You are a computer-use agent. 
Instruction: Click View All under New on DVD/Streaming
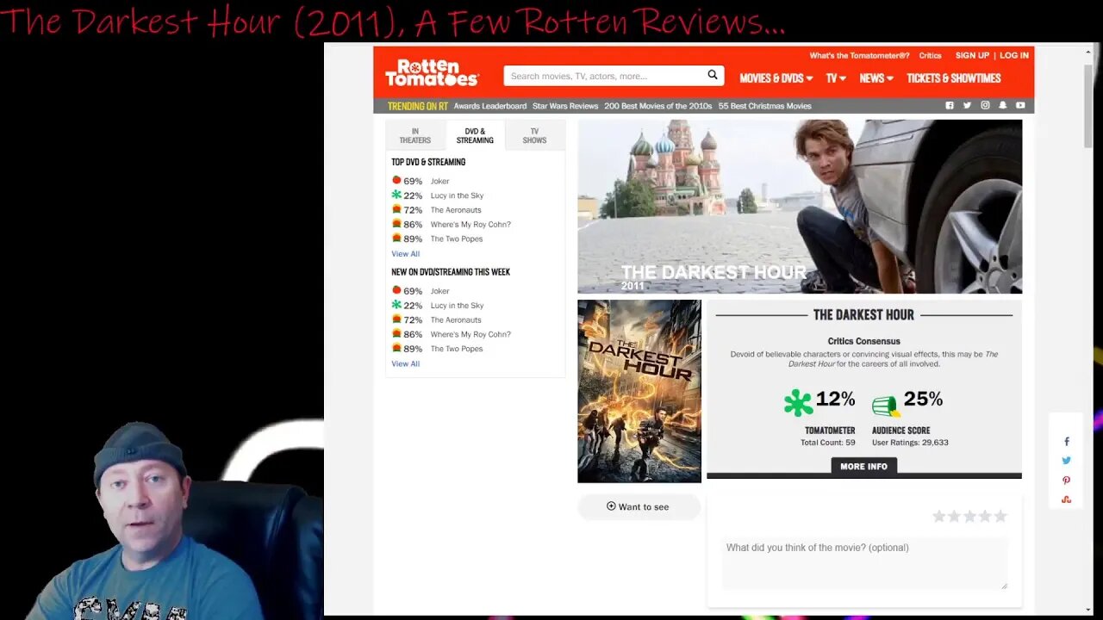[x=405, y=364]
